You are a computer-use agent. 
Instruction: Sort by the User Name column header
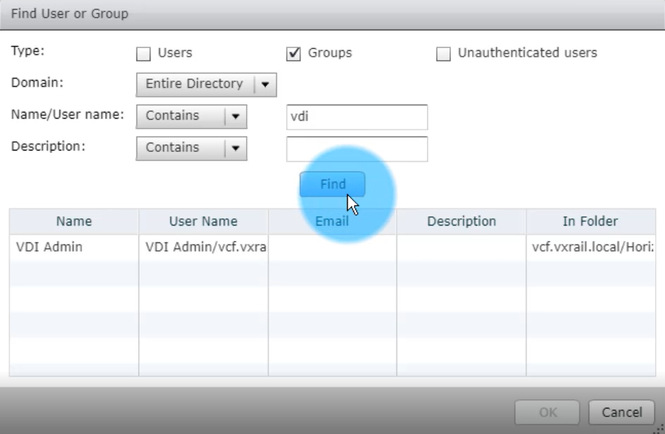coord(203,221)
